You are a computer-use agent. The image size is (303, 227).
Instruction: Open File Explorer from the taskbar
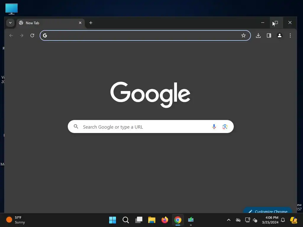pos(152,220)
